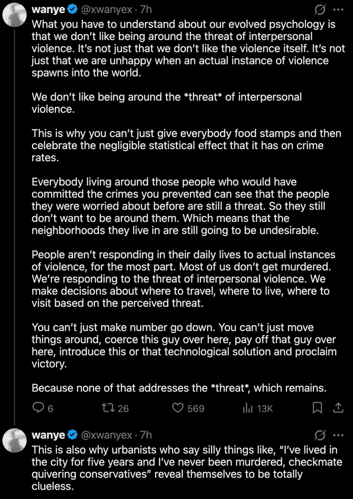Like the tweet with 569 likes
Viewport: 353px width, 499px height.
pyautogui.click(x=178, y=408)
